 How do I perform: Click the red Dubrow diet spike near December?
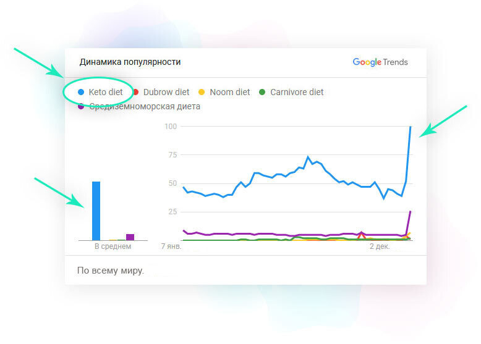tap(362, 235)
